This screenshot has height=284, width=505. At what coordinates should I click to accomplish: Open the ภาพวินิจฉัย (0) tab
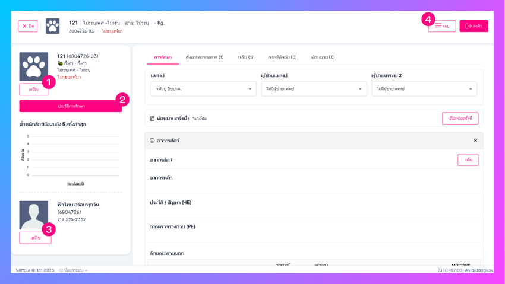pyautogui.click(x=282, y=57)
